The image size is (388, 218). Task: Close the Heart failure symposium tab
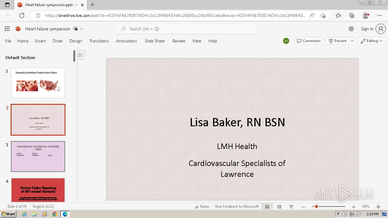click(82, 5)
